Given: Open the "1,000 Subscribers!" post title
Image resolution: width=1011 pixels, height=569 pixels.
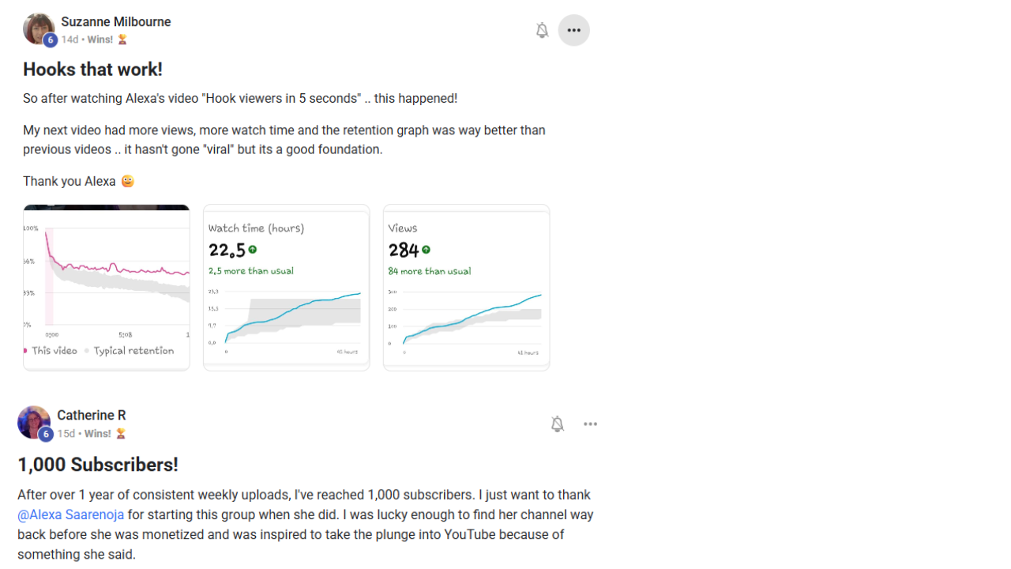Looking at the screenshot, I should pos(98,465).
